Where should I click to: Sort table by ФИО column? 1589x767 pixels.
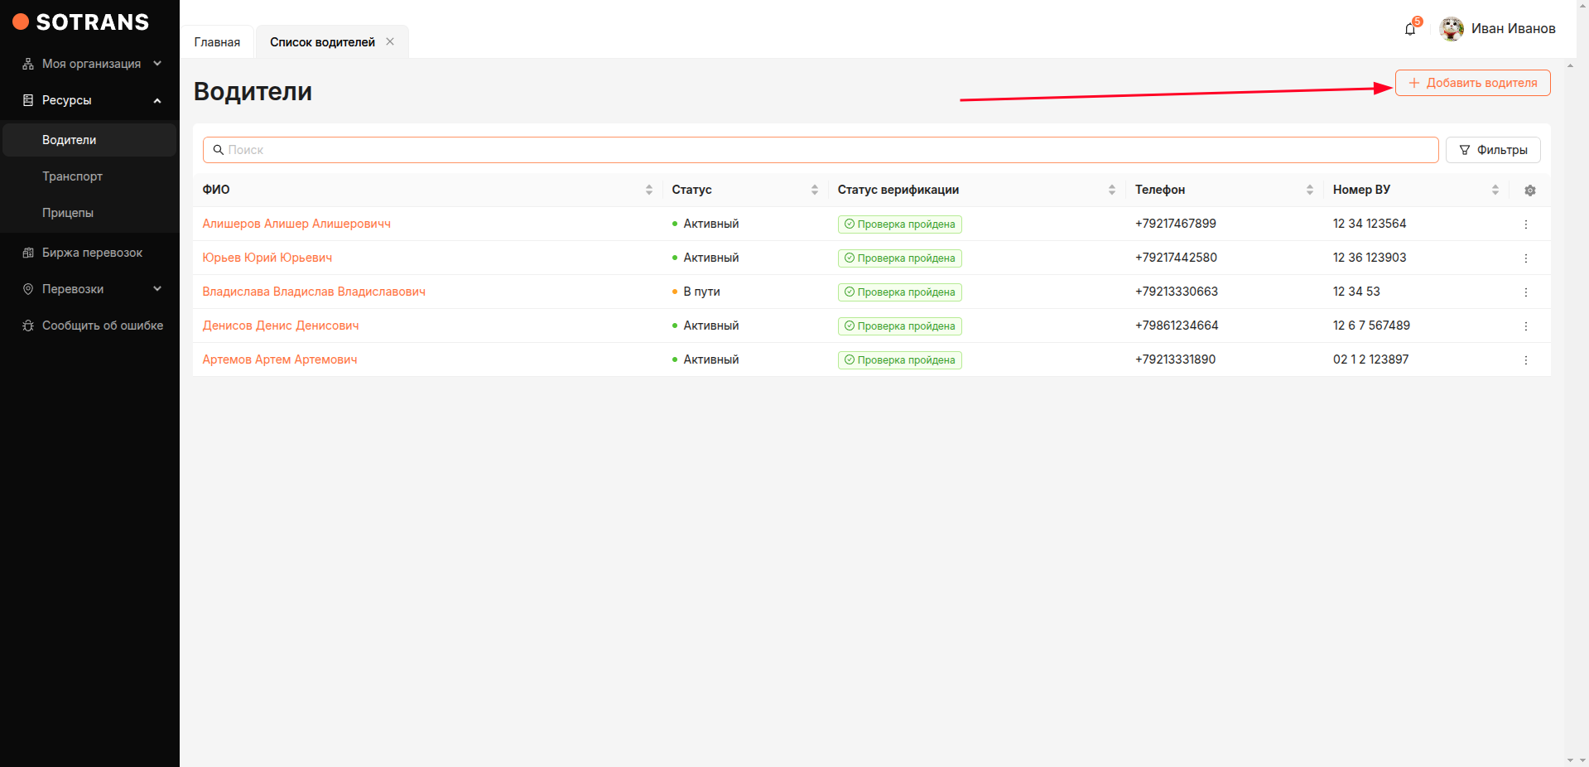[648, 190]
